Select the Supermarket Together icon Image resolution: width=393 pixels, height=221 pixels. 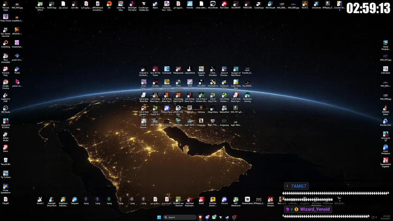tap(386, 163)
